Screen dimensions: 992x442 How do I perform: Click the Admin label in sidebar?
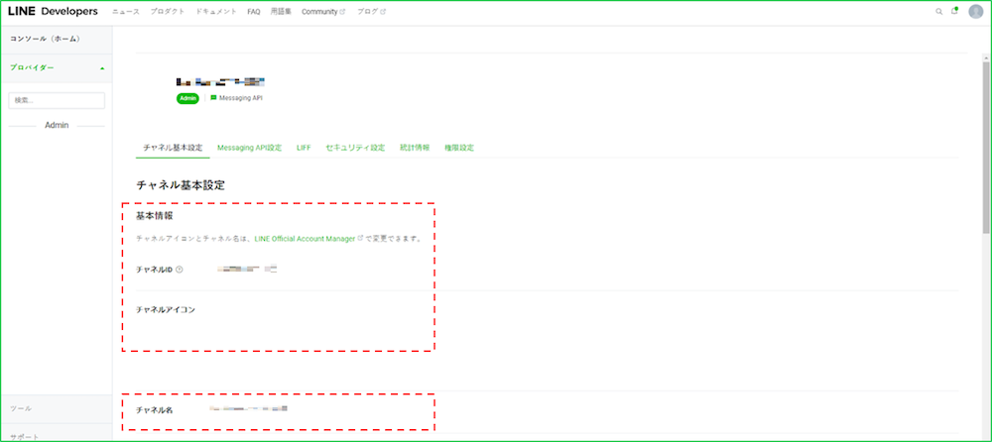pos(57,125)
